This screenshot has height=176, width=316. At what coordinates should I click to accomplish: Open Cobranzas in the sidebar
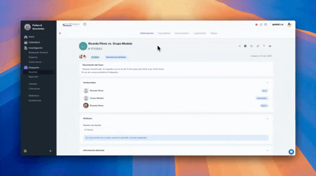[34, 89]
